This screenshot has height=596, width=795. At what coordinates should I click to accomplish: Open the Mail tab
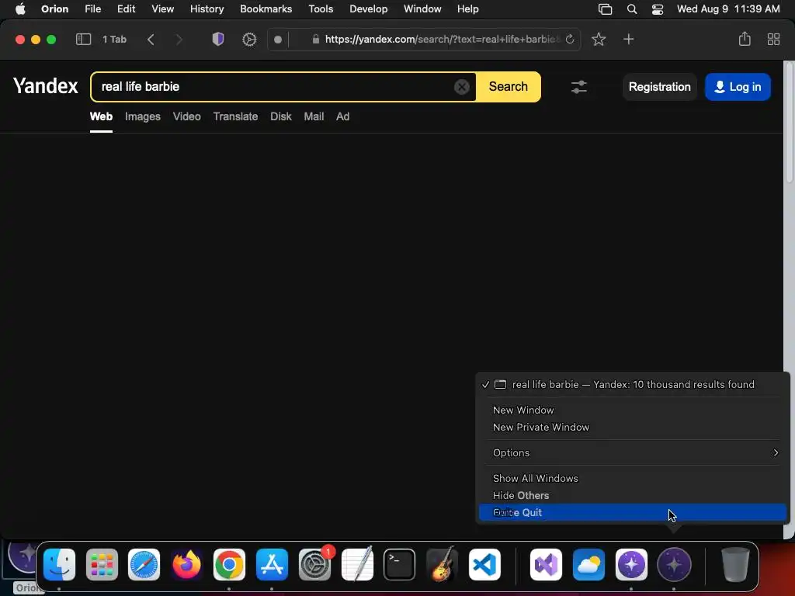(314, 116)
